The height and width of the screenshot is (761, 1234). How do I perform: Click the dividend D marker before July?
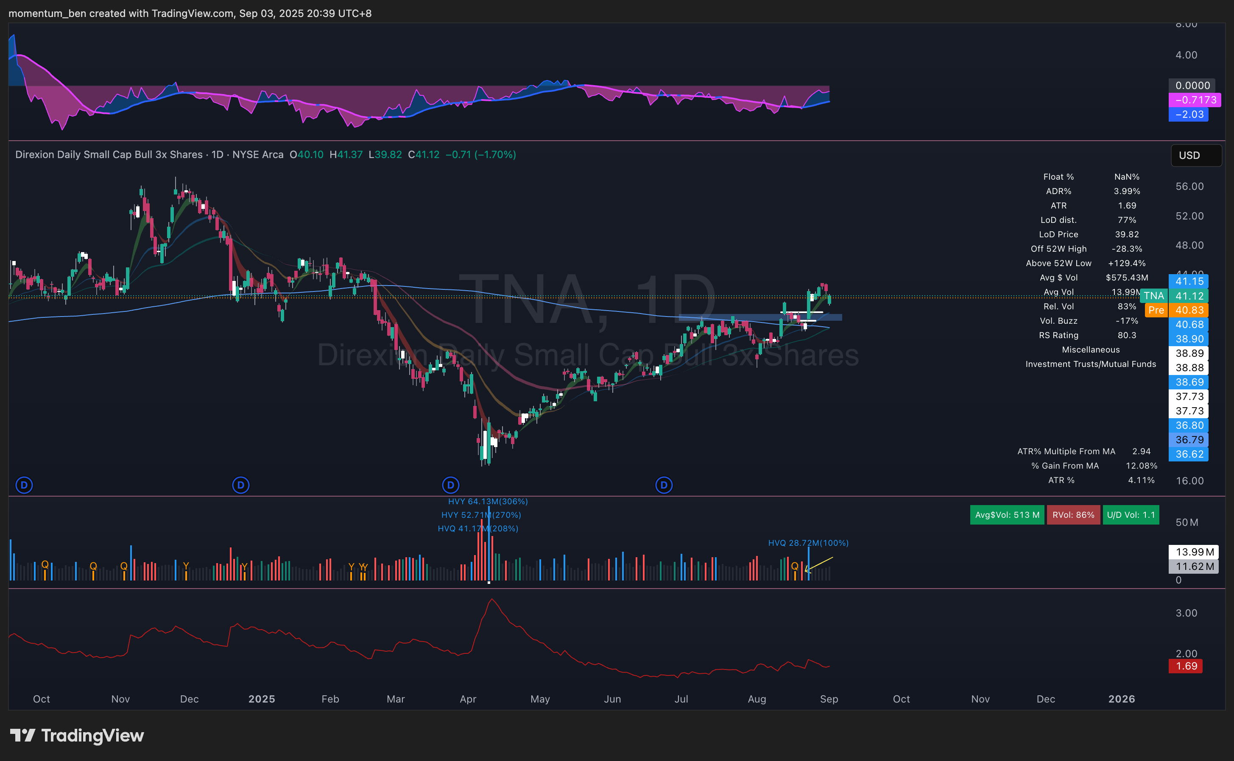[x=664, y=485]
